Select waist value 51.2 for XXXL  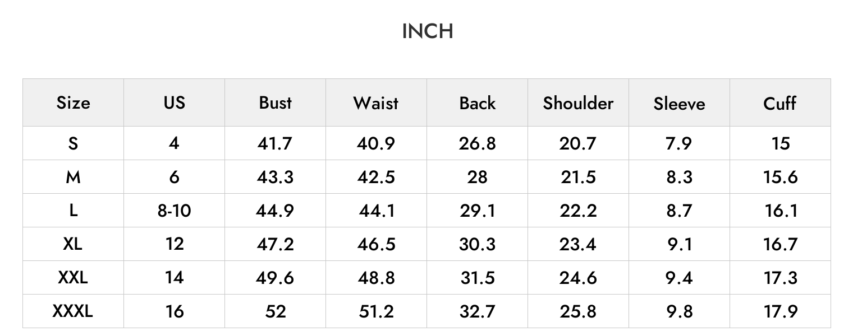377,311
